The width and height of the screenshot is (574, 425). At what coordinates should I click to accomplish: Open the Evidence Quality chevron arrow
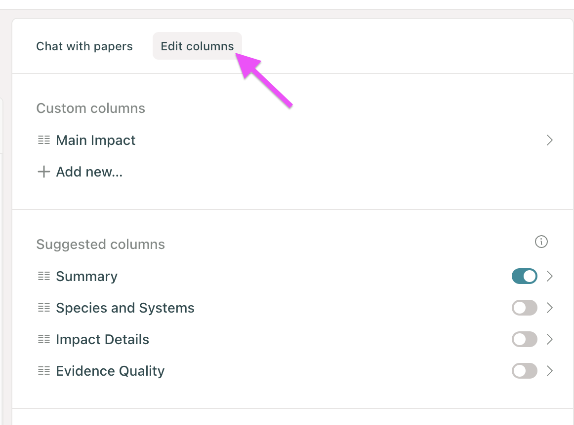549,371
